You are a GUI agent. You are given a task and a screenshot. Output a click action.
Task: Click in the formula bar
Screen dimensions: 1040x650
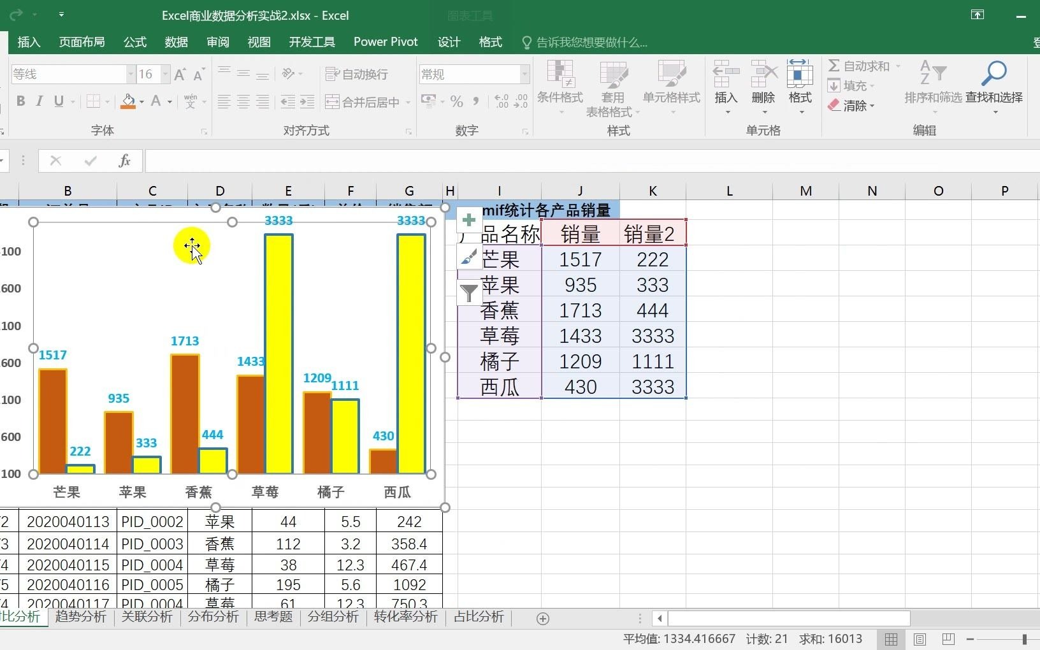[x=593, y=161]
